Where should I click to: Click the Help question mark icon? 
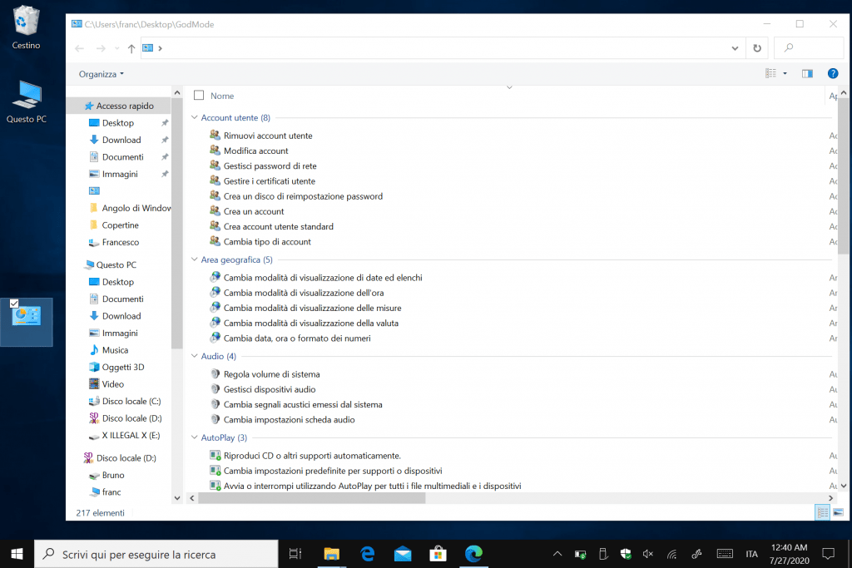(832, 74)
